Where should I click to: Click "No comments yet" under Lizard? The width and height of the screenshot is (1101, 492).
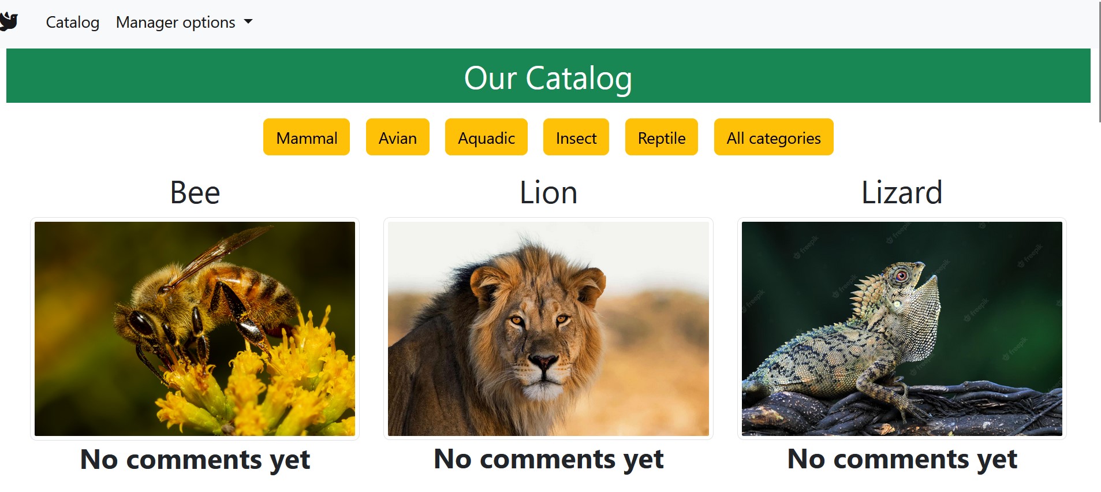[x=901, y=460]
